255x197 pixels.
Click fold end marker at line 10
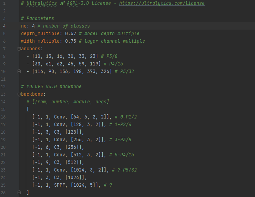click(x=19, y=71)
